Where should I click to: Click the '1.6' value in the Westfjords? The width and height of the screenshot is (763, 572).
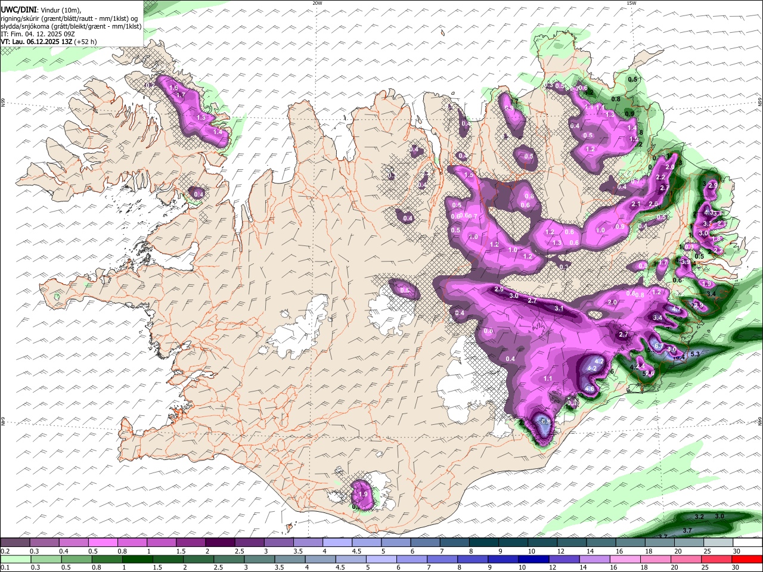pyautogui.click(x=174, y=88)
